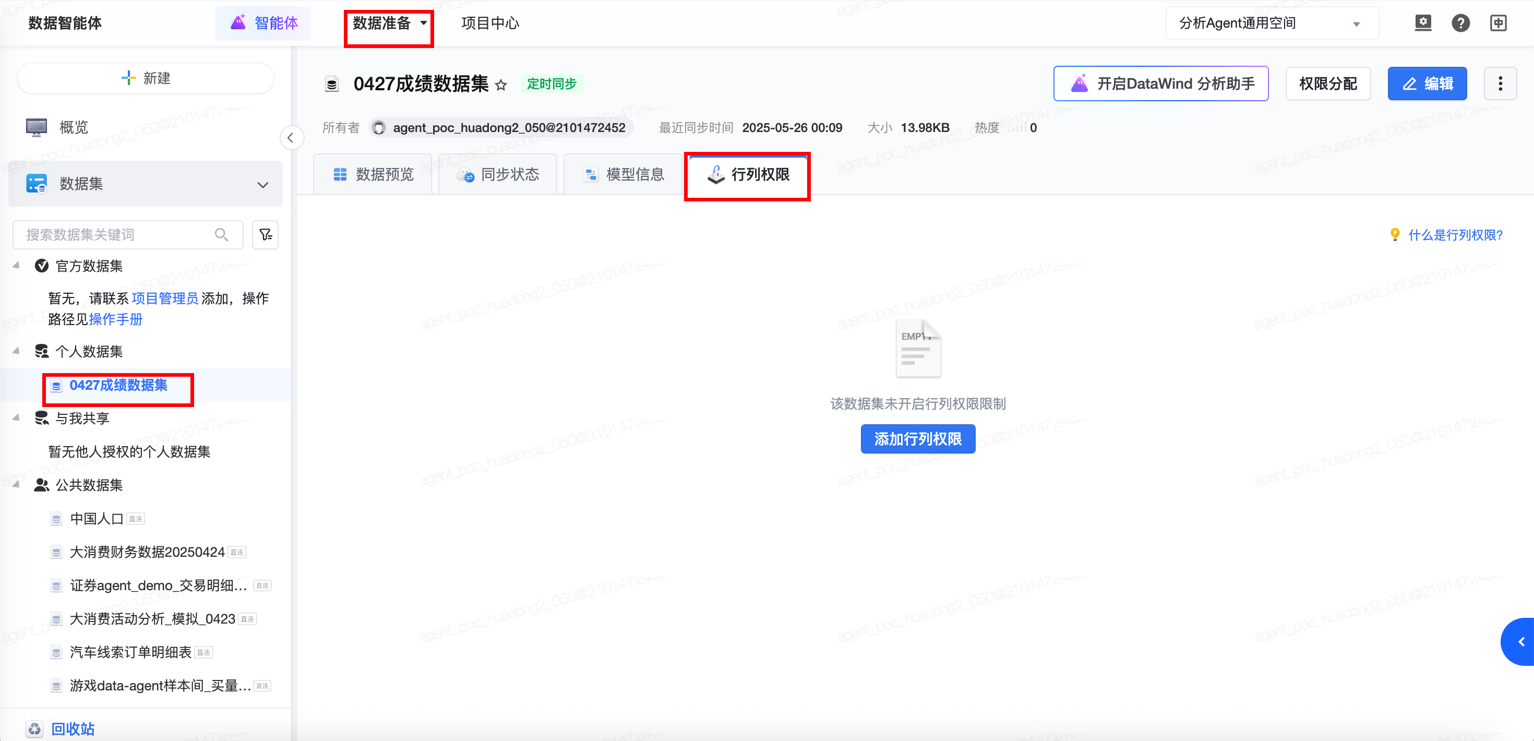Click the 项目管理员 link
Image resolution: width=1534 pixels, height=741 pixels.
pos(165,298)
